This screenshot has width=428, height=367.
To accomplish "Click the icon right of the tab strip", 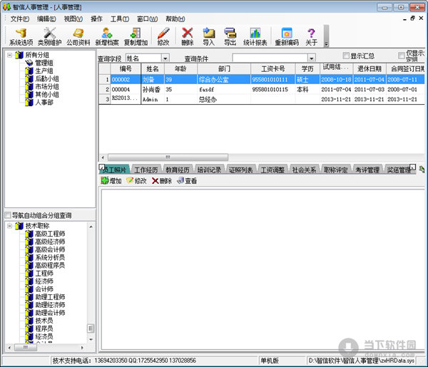I will point(422,170).
